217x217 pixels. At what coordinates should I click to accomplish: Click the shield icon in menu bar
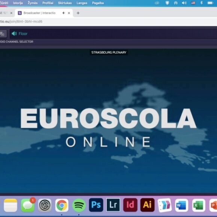pos(167,3)
